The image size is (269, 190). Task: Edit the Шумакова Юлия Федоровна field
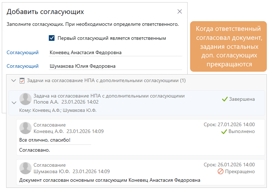click(x=115, y=66)
